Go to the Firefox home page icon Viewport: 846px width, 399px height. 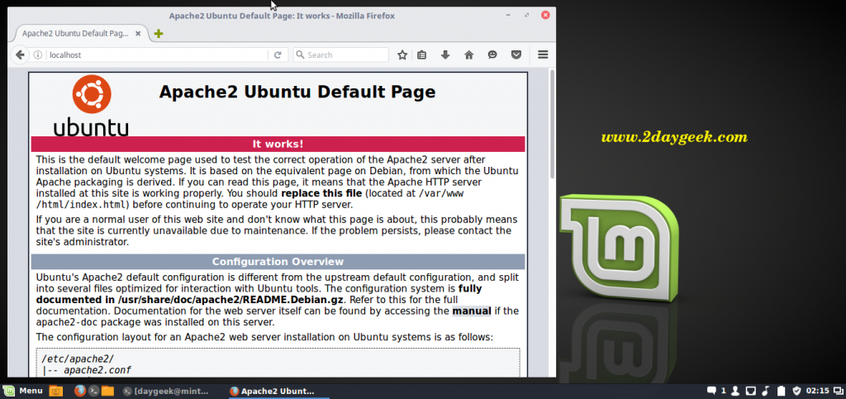[468, 55]
